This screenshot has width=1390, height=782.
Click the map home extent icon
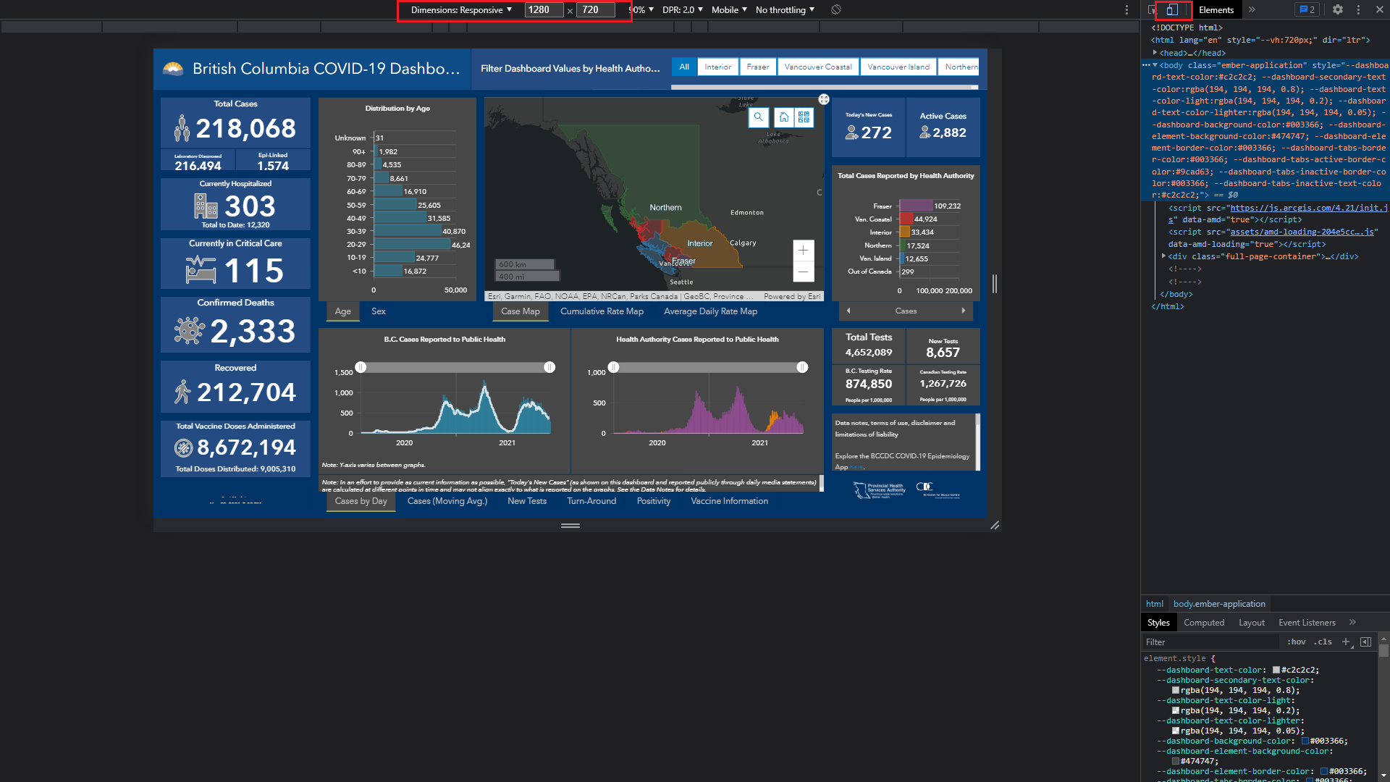[x=783, y=117]
